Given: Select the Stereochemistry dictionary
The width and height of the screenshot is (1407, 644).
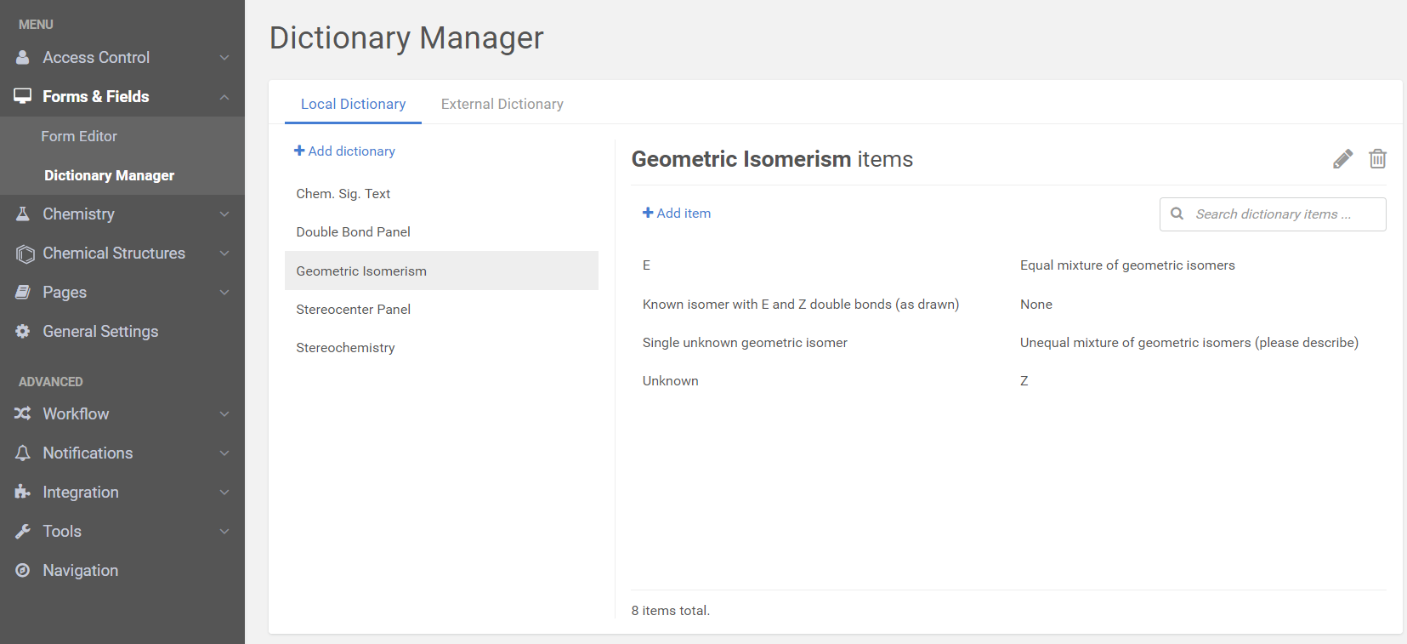Looking at the screenshot, I should click(x=441, y=347).
